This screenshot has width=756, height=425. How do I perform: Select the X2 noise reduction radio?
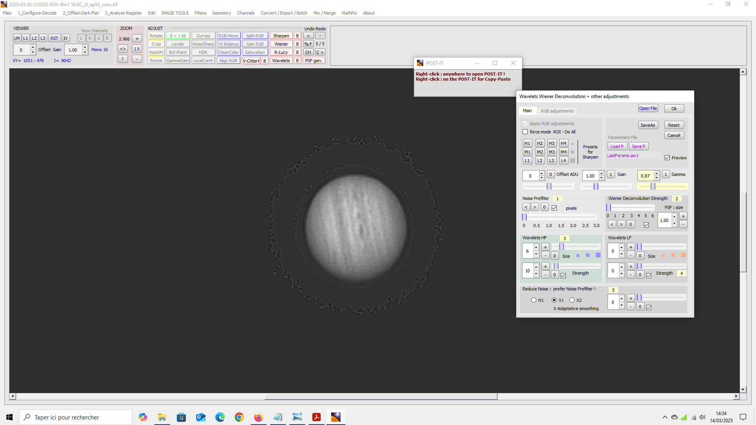tap(572, 300)
